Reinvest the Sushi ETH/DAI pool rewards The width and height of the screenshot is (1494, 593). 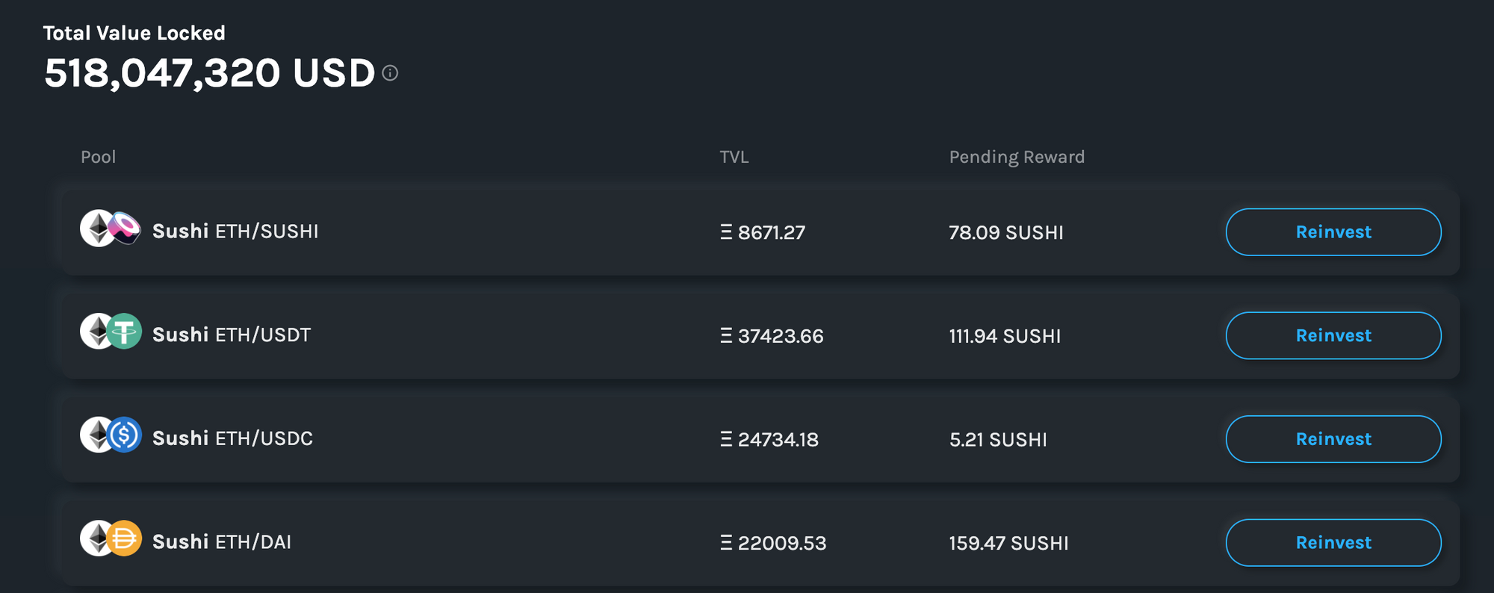[1333, 543]
